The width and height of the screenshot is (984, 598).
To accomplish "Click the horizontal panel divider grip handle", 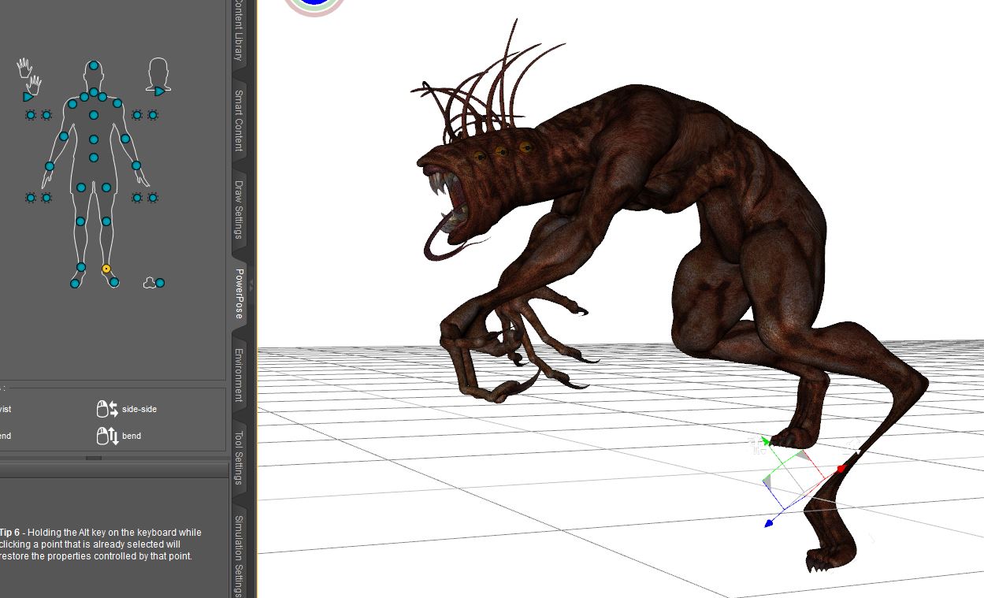I will point(94,458).
